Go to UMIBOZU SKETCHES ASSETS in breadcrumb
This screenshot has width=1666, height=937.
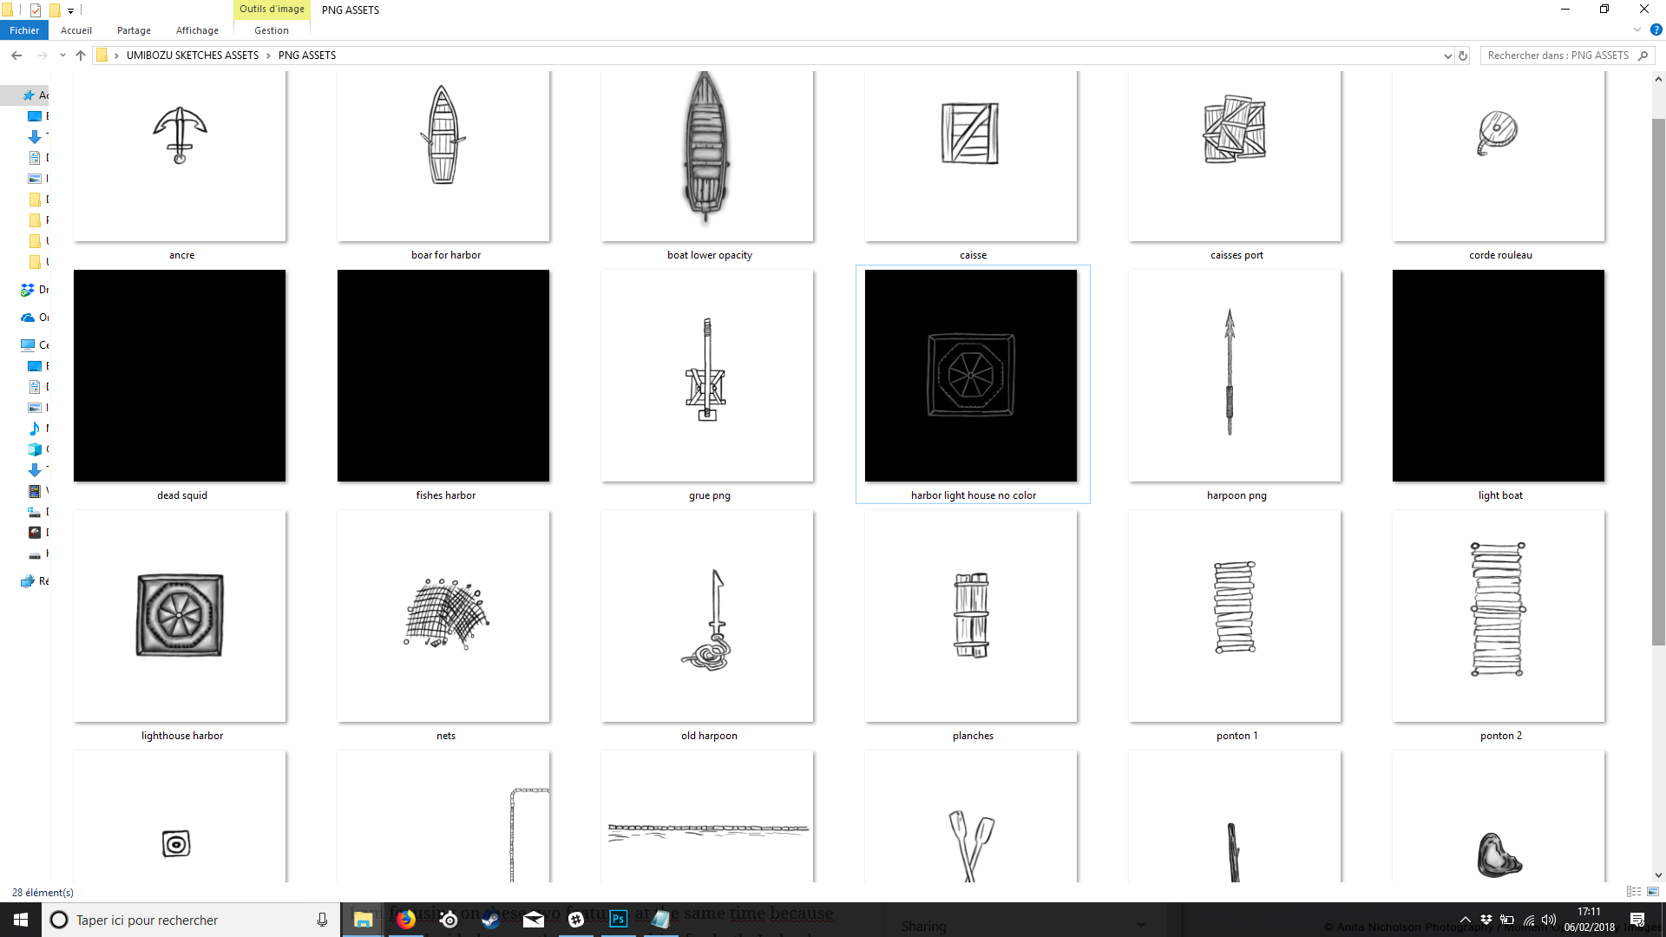point(193,56)
